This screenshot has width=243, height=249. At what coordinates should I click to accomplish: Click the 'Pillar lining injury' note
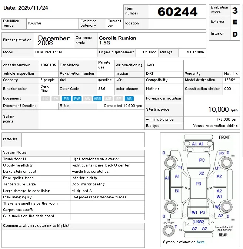click(17, 197)
